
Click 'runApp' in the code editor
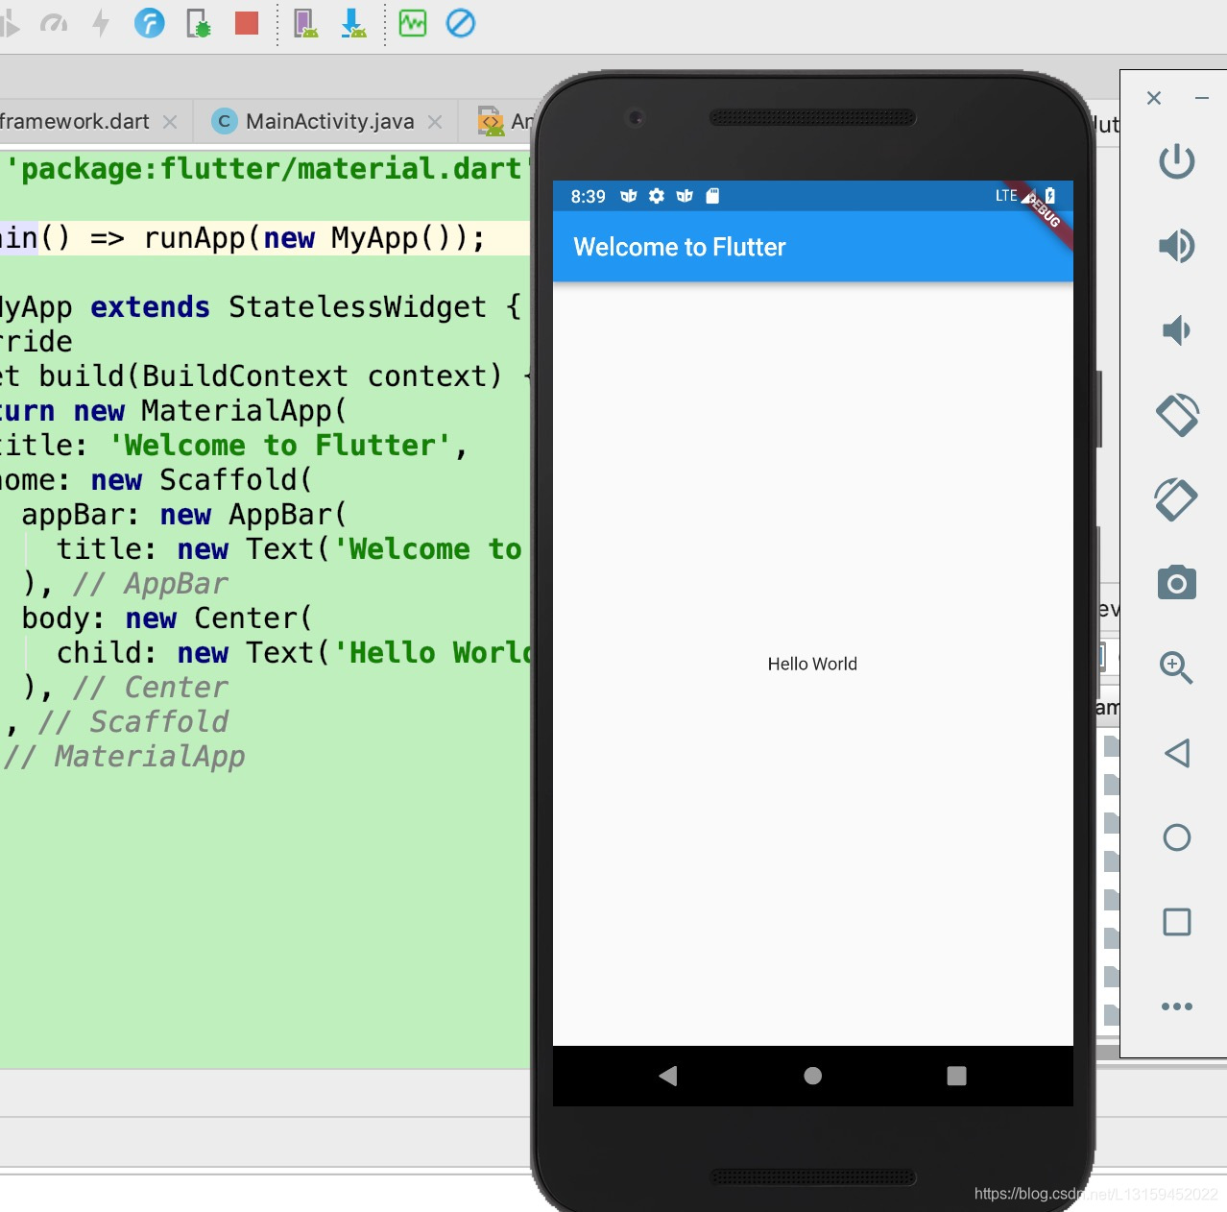coord(195,238)
